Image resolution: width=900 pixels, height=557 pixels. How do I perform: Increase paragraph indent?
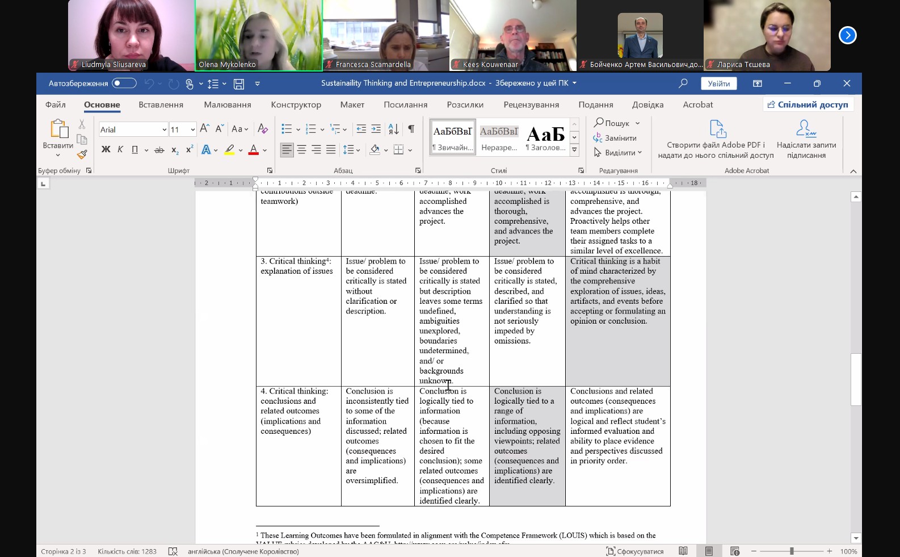tap(376, 129)
